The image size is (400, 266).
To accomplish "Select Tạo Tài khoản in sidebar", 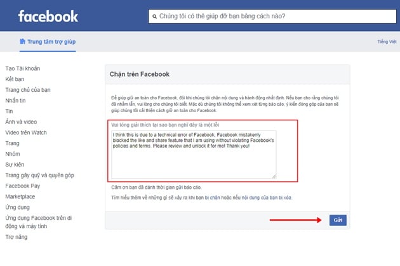I will click(23, 68).
